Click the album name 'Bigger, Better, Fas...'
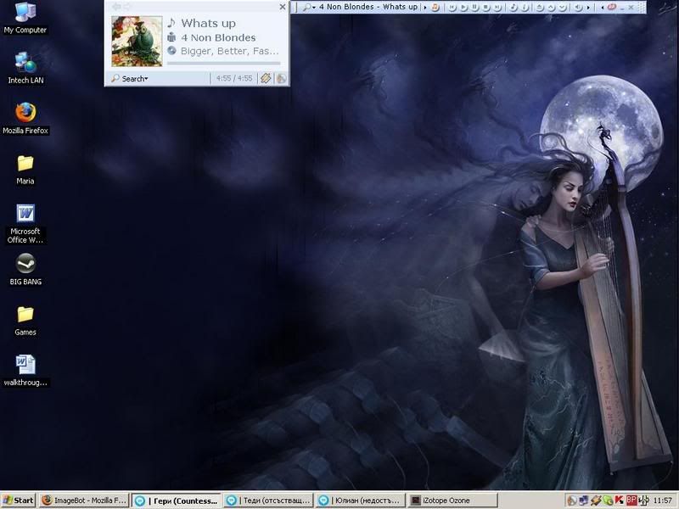Viewport: 679px width, 509px height. tap(229, 51)
